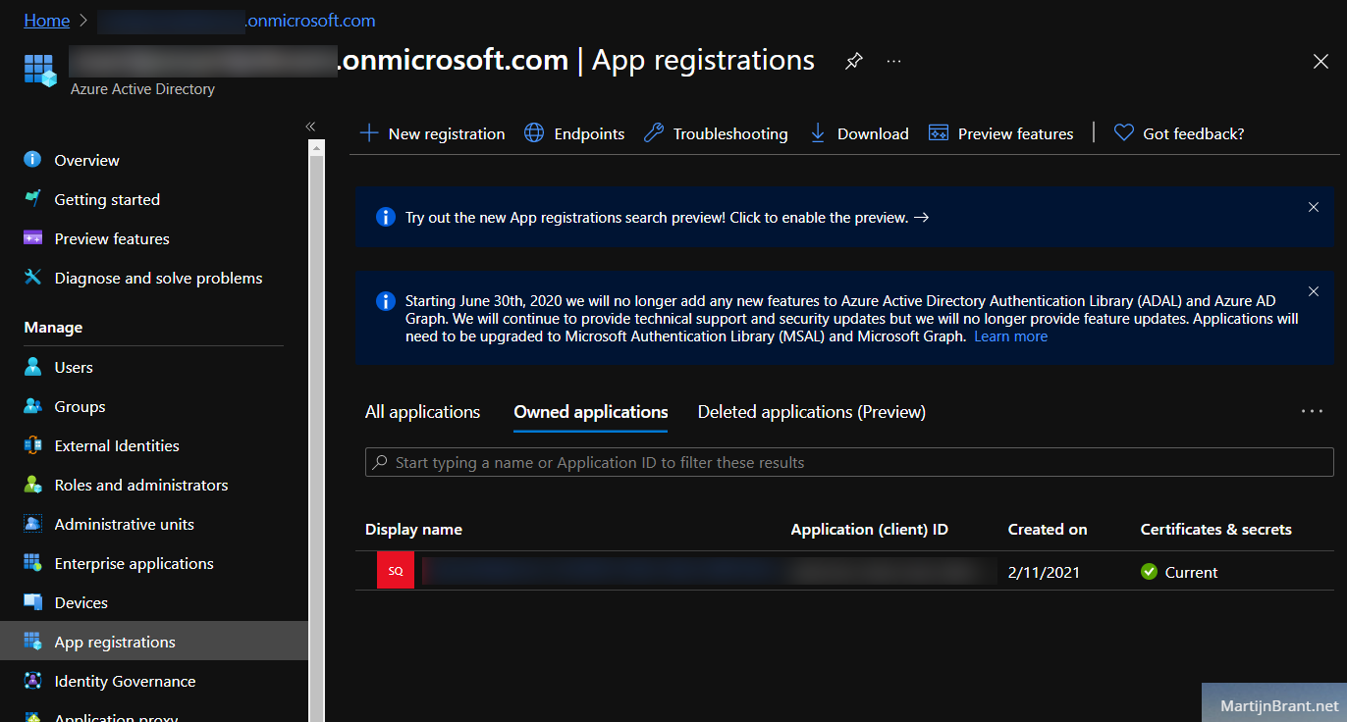Sort by Application (client) ID column
Viewport: 1347px width, 722px height.
pyautogui.click(x=870, y=529)
